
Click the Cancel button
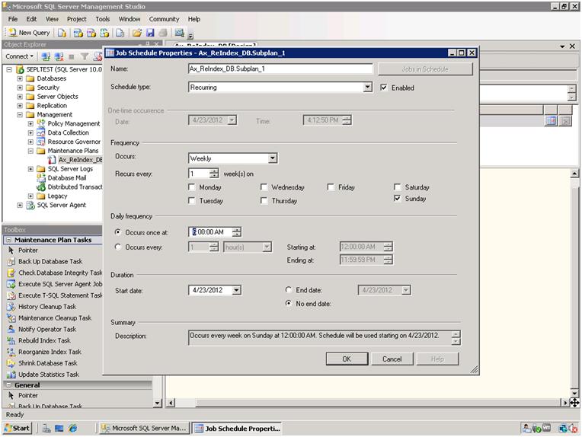[392, 359]
